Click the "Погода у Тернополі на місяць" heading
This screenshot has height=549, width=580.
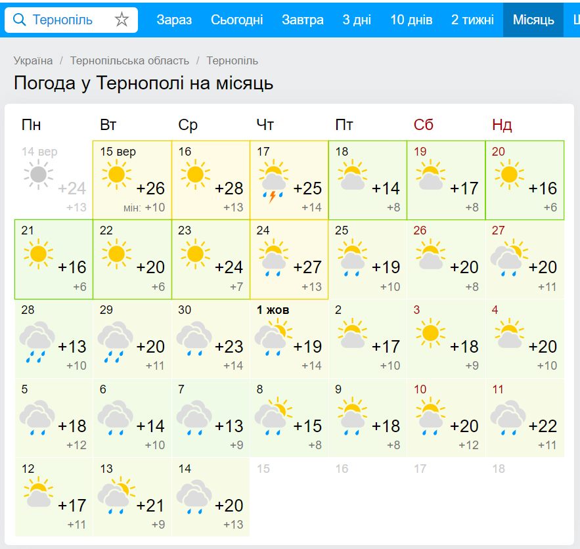click(143, 83)
